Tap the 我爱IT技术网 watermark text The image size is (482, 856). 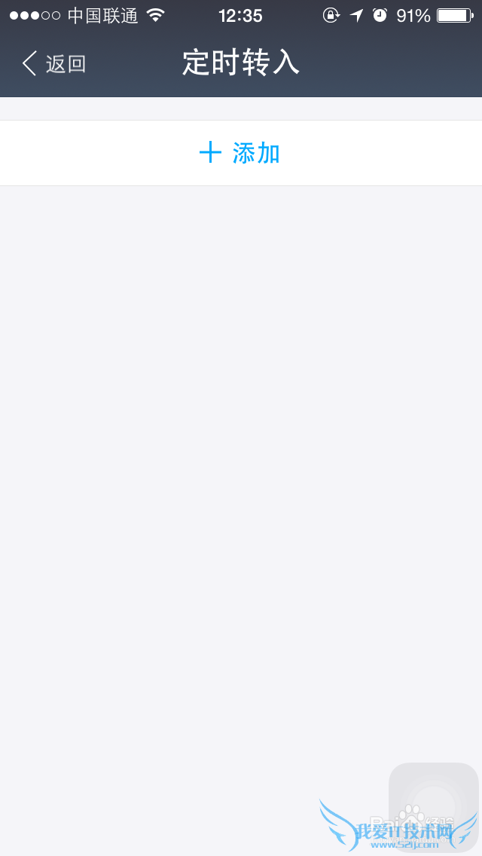[404, 831]
